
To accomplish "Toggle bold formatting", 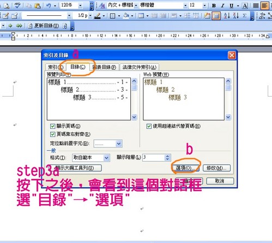I will pyautogui.click(x=214, y=6).
